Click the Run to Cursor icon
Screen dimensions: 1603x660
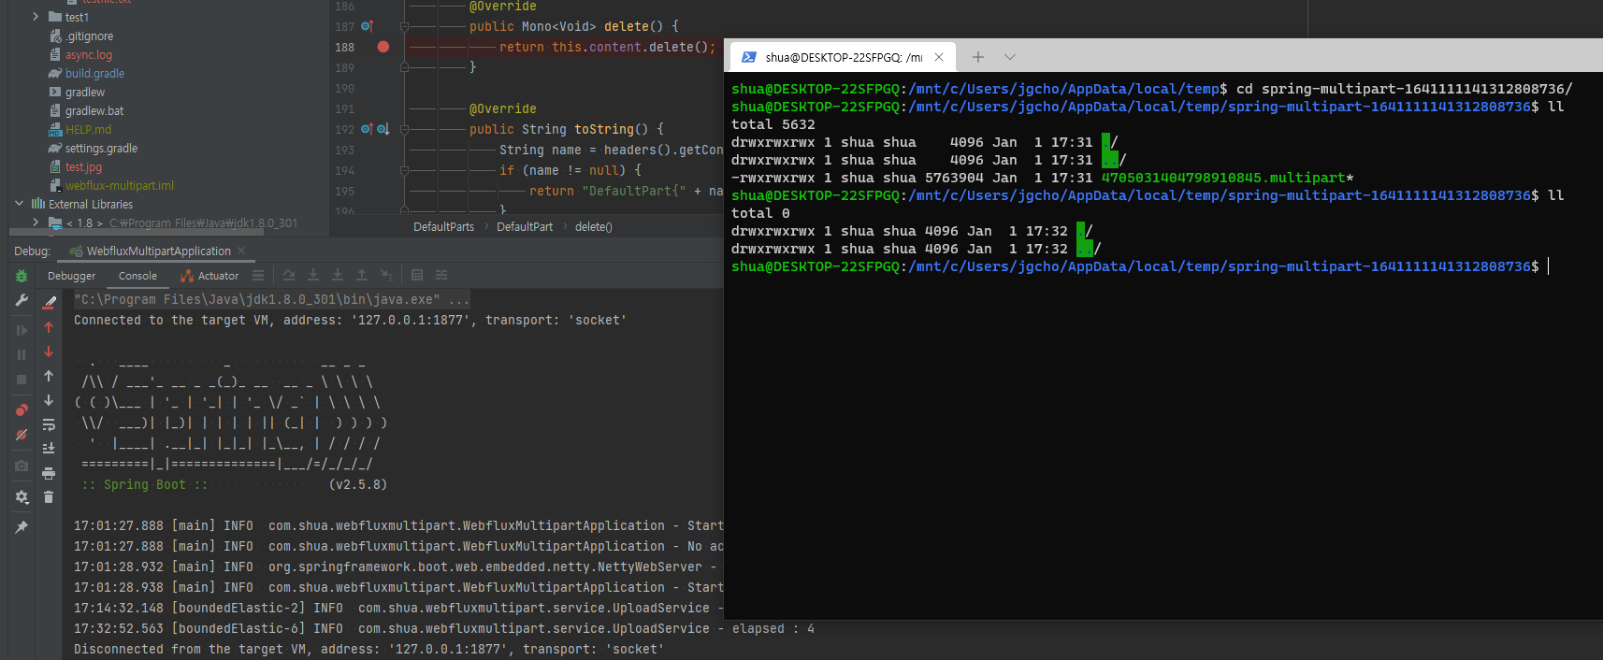click(386, 275)
